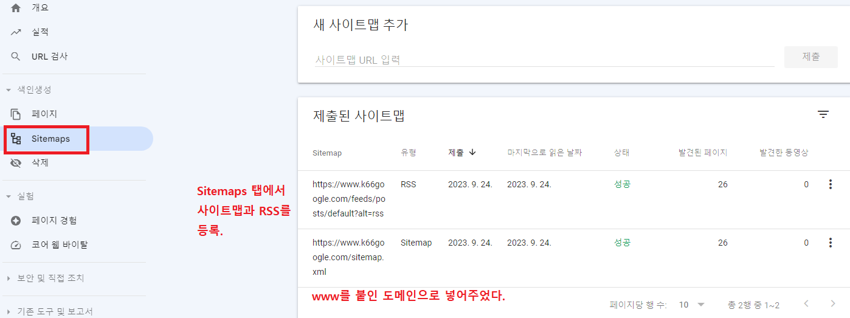Click the RSS type cell
The image size is (850, 318).
coord(409,184)
